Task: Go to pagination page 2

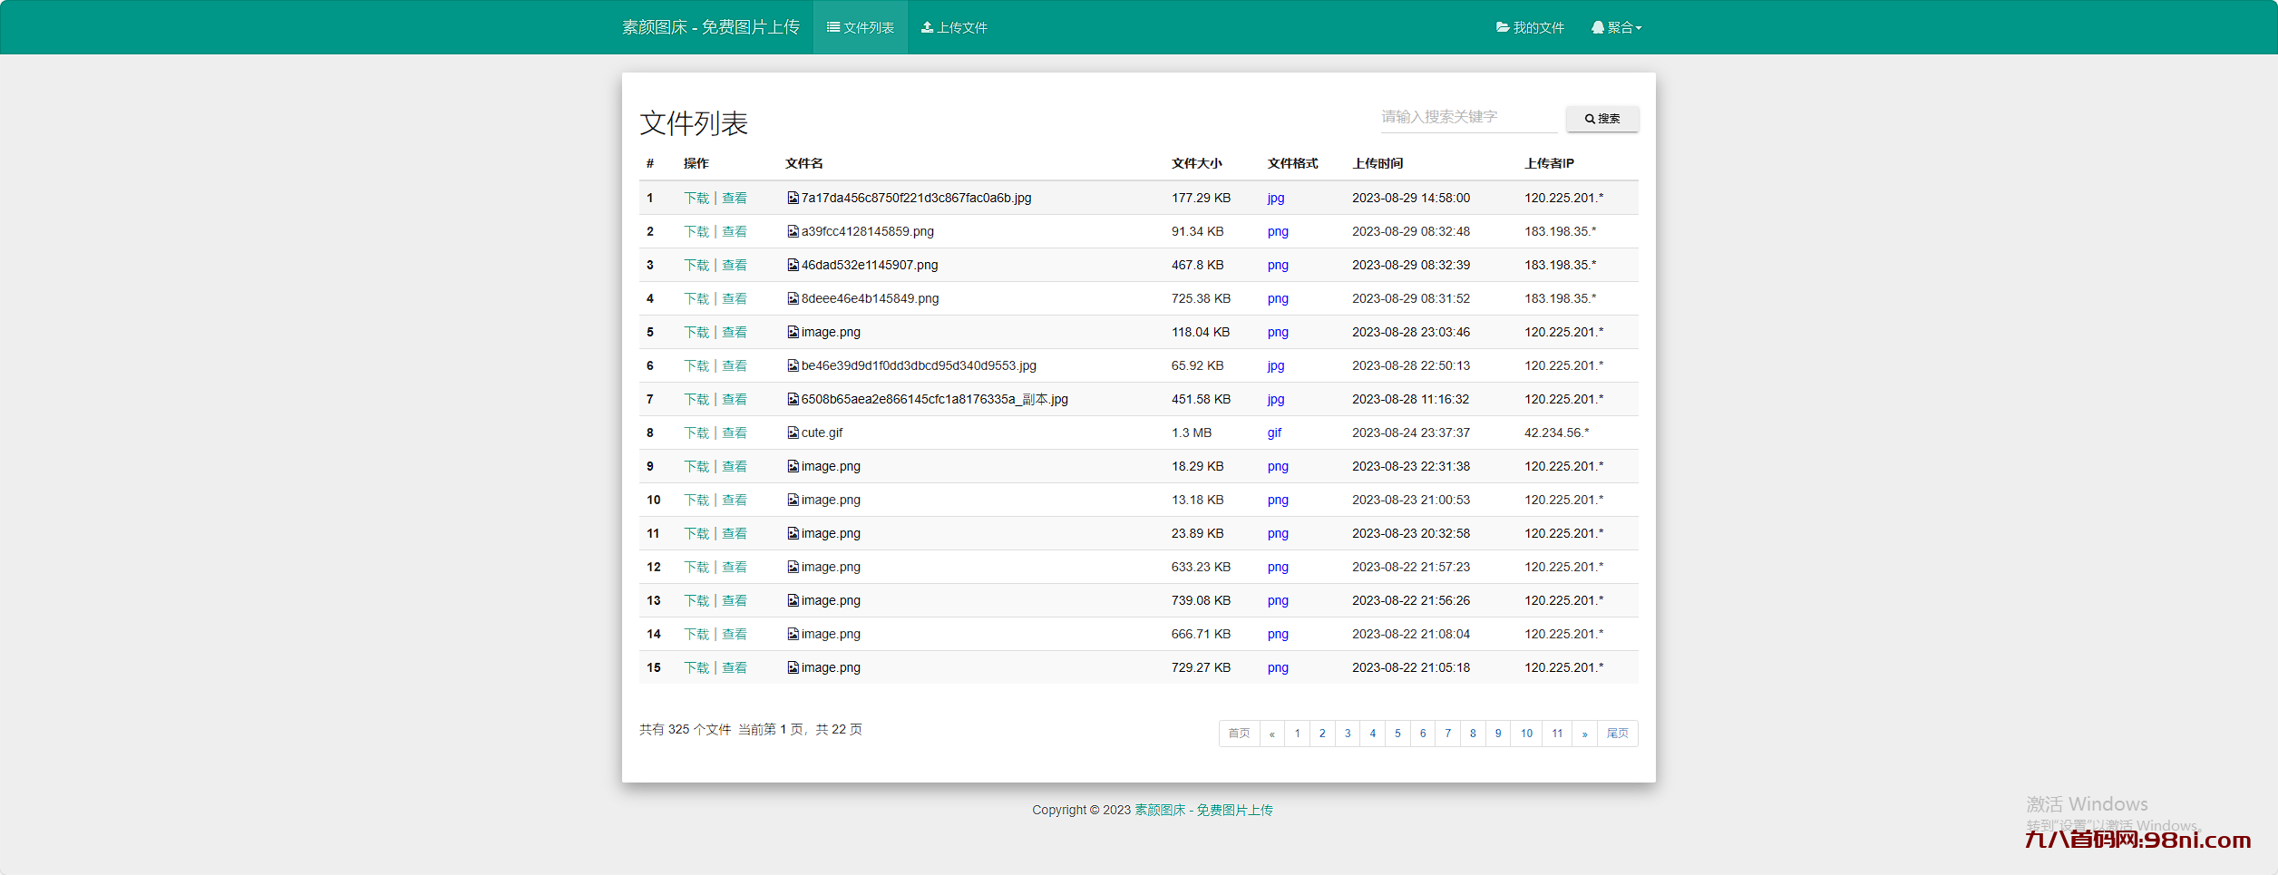Action: click(x=1322, y=734)
